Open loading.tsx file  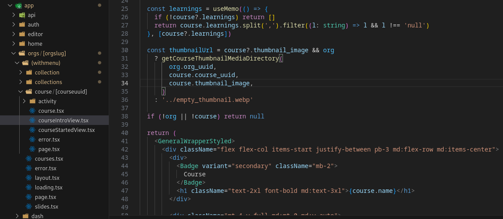tap(49, 188)
